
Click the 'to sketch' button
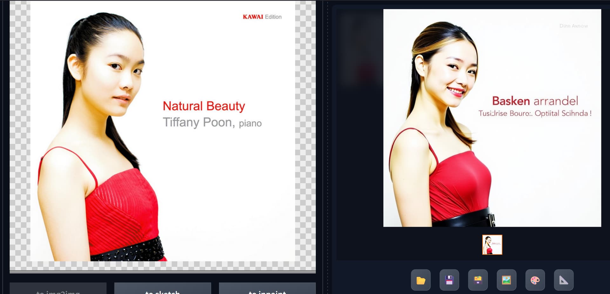(163, 288)
